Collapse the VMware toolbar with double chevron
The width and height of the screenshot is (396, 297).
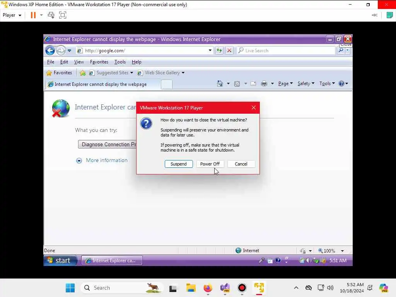click(374, 15)
